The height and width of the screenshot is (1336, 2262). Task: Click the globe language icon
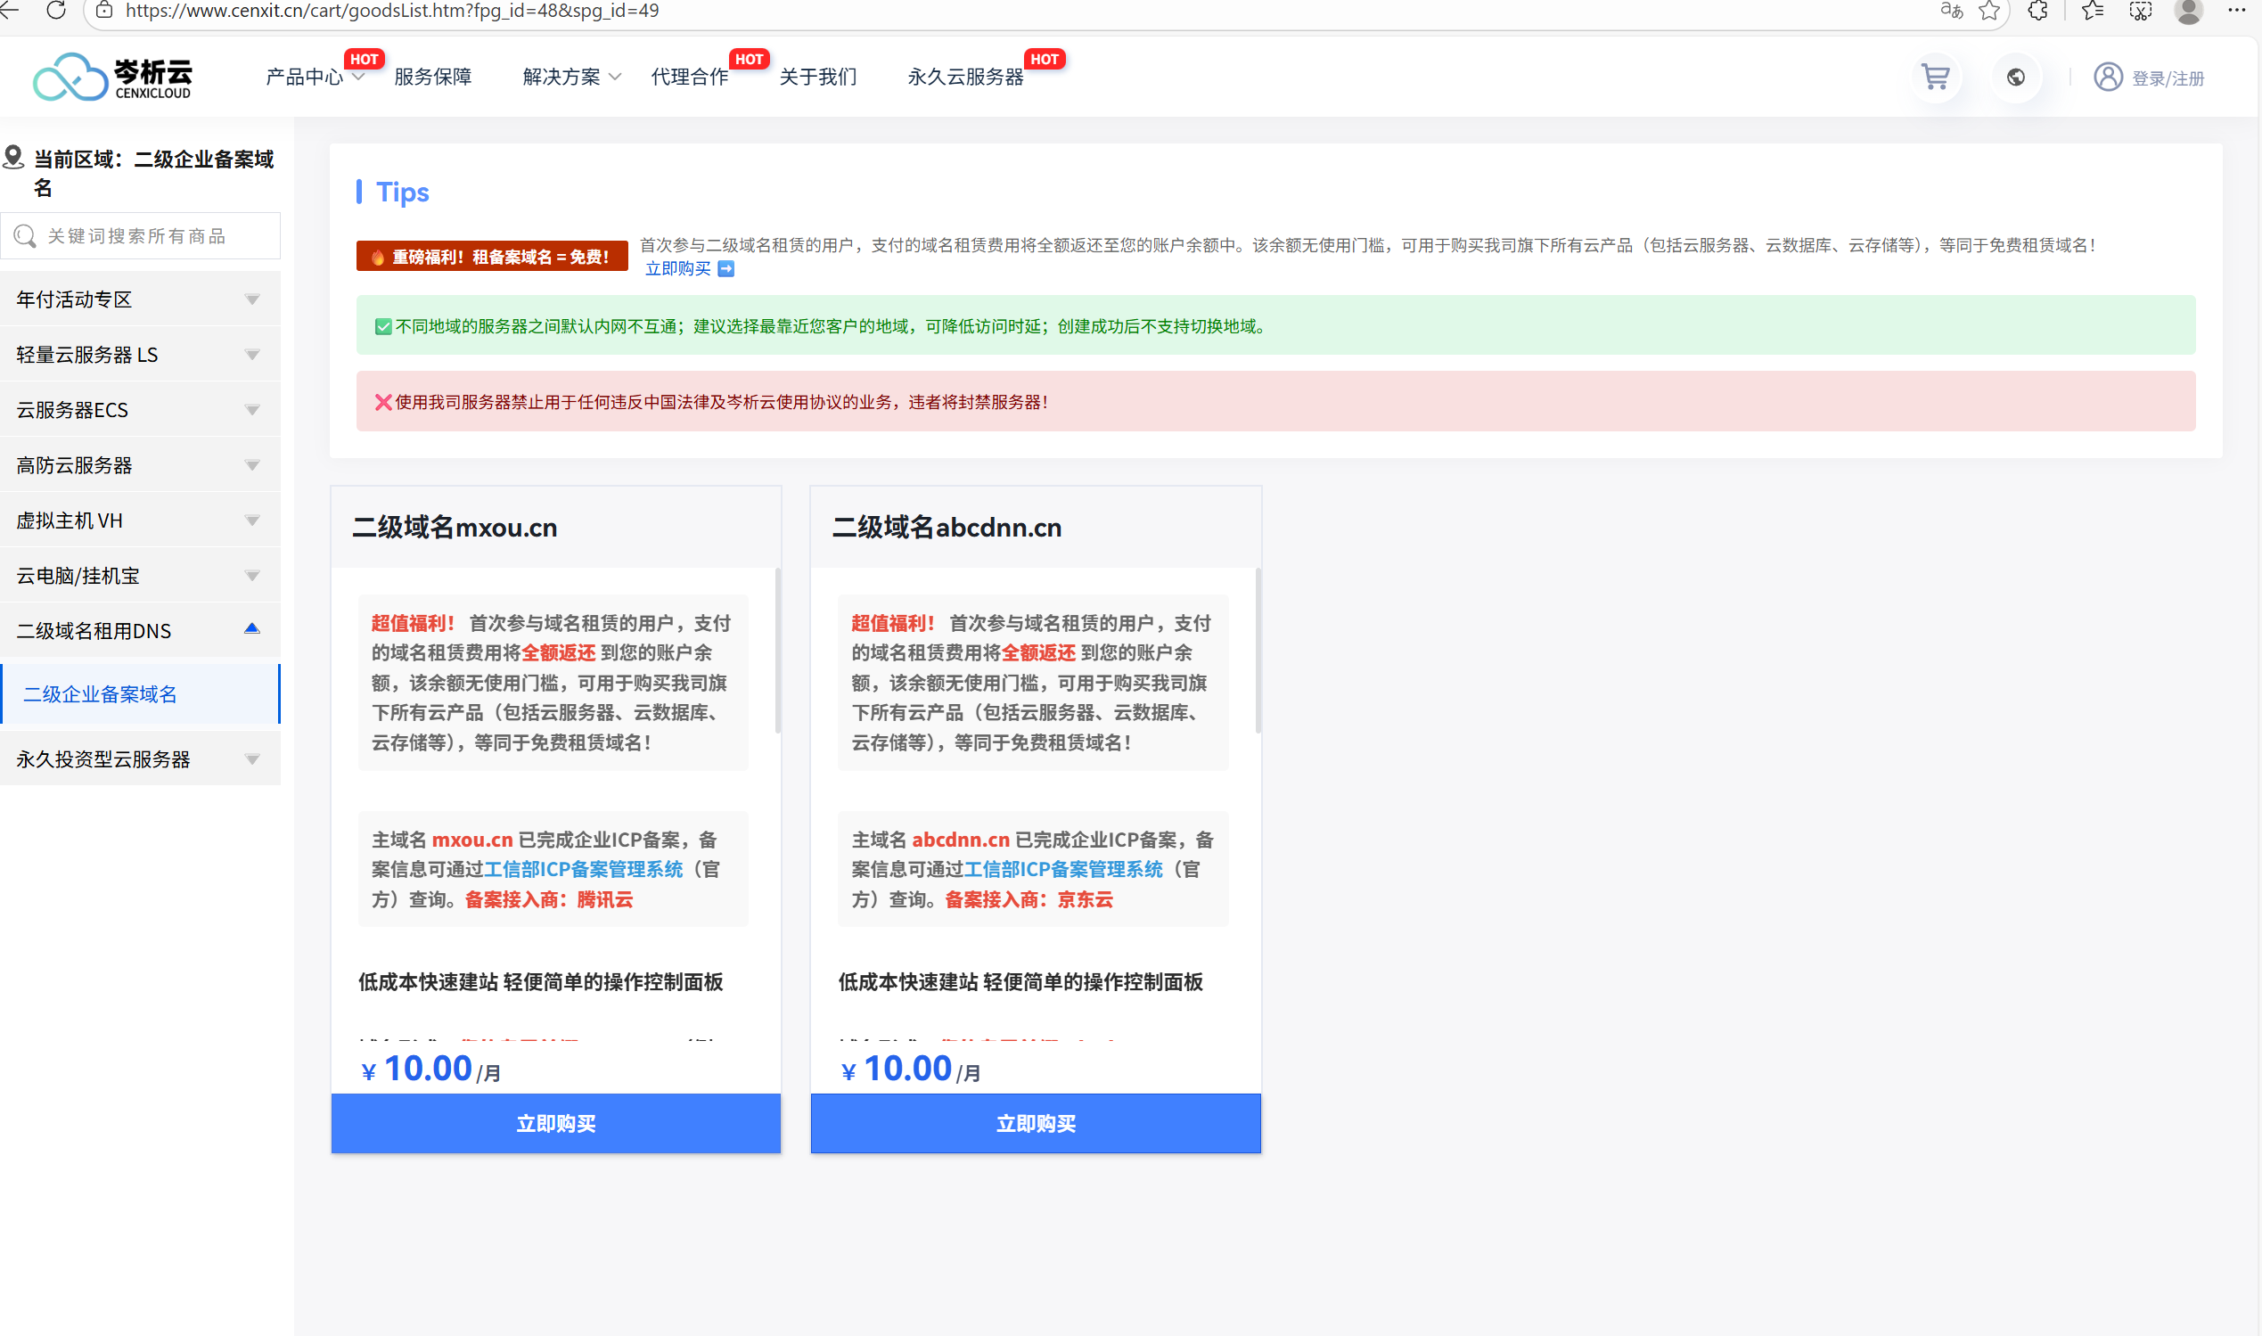[x=2015, y=78]
